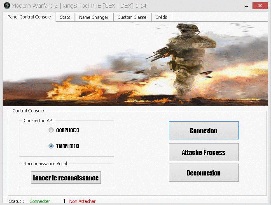Click the Deconnexion button

(204, 173)
